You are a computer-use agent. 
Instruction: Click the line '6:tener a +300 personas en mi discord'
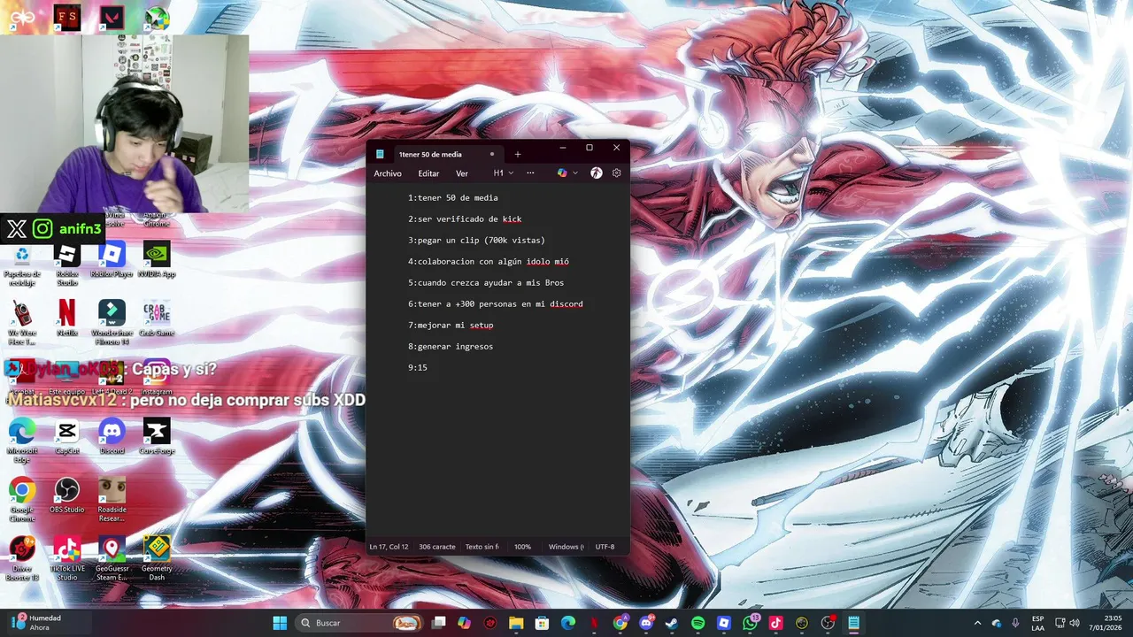[x=496, y=304]
